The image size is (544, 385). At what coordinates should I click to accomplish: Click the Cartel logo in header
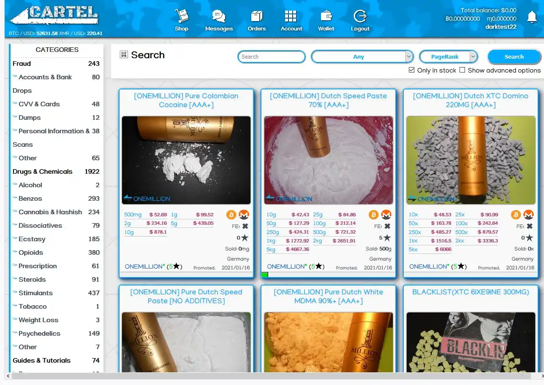[55, 16]
